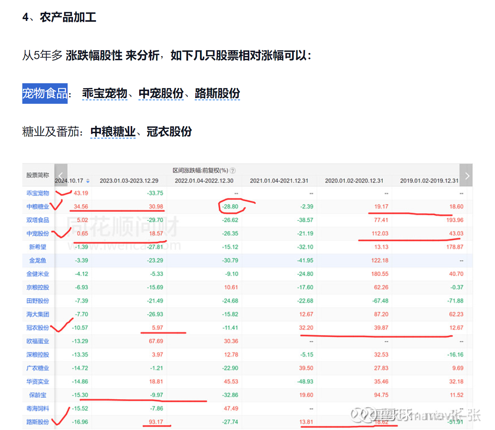
Task: Select the 新希望 stock row name
Action: pos(38,247)
